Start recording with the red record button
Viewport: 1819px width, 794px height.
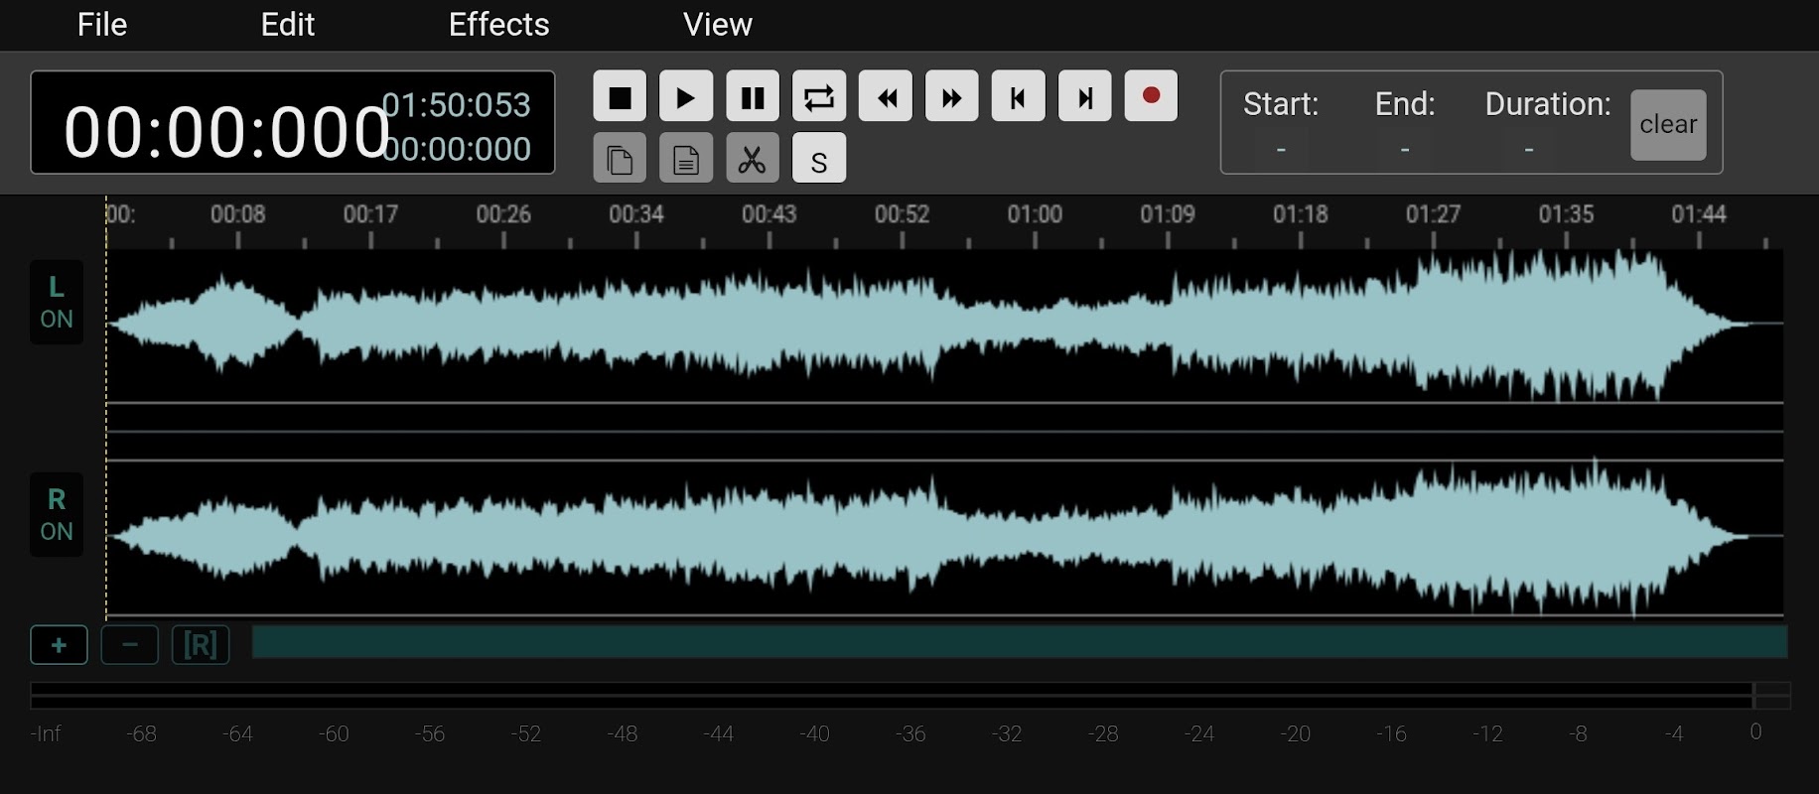pos(1151,96)
